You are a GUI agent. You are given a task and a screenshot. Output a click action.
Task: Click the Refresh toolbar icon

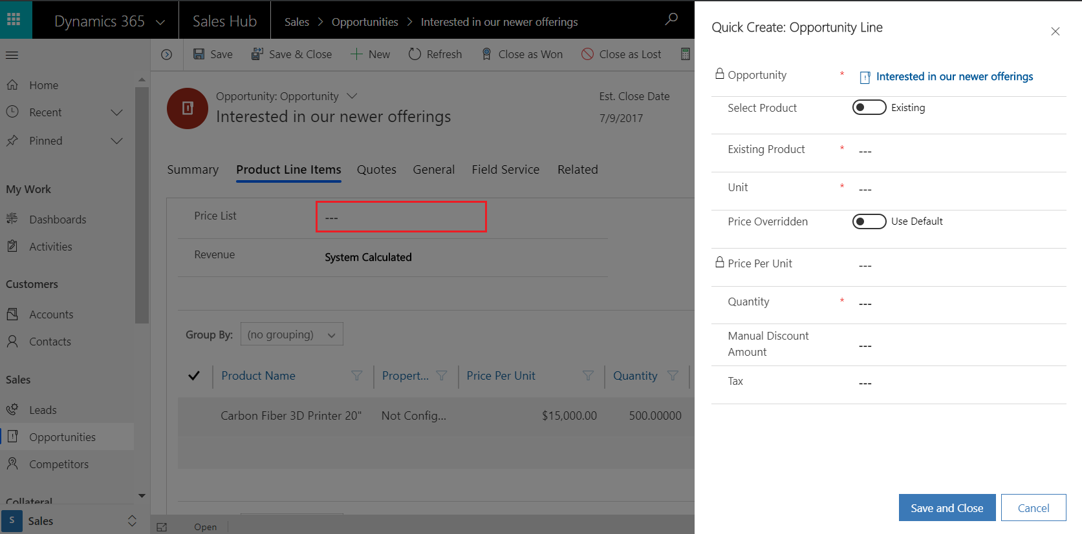(x=415, y=54)
